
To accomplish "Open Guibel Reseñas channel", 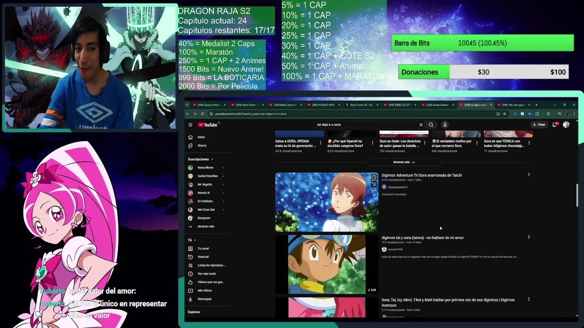I will coord(208,176).
